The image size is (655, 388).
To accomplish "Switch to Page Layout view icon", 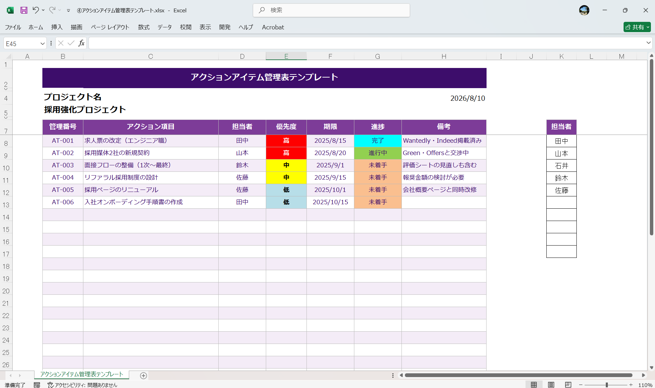I will (x=551, y=385).
